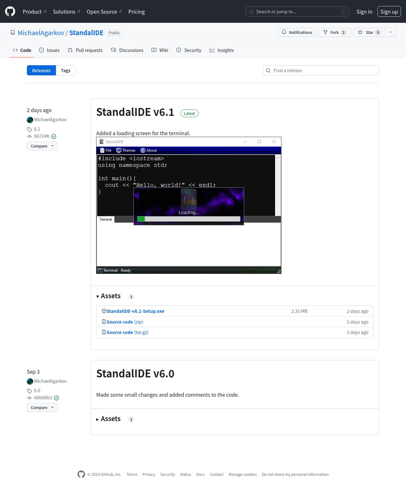Open the Contact footer link

217,474
